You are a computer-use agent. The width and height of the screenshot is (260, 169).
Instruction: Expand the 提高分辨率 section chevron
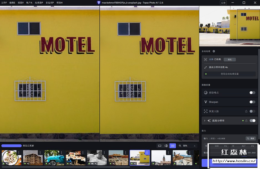[205, 121]
